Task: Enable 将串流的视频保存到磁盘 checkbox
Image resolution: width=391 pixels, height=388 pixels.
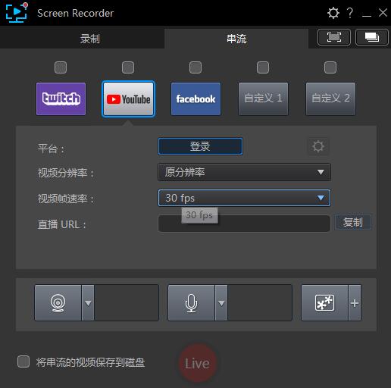Action: [x=23, y=361]
